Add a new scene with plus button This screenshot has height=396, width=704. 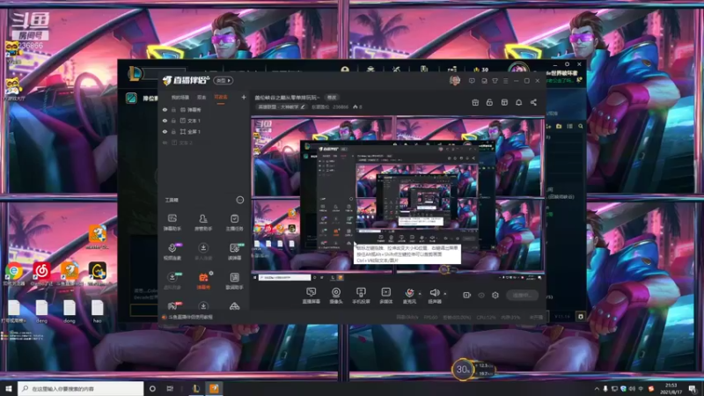coord(244,97)
